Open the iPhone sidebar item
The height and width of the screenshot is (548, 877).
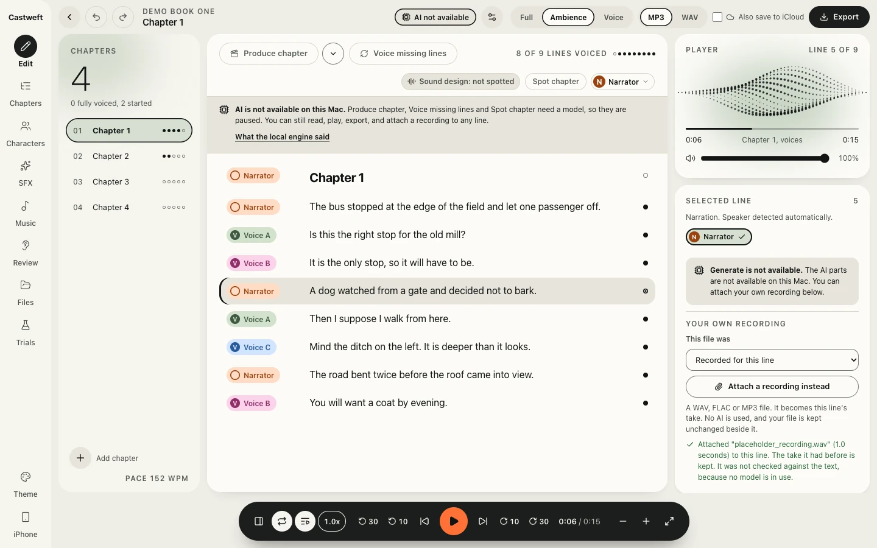click(26, 525)
